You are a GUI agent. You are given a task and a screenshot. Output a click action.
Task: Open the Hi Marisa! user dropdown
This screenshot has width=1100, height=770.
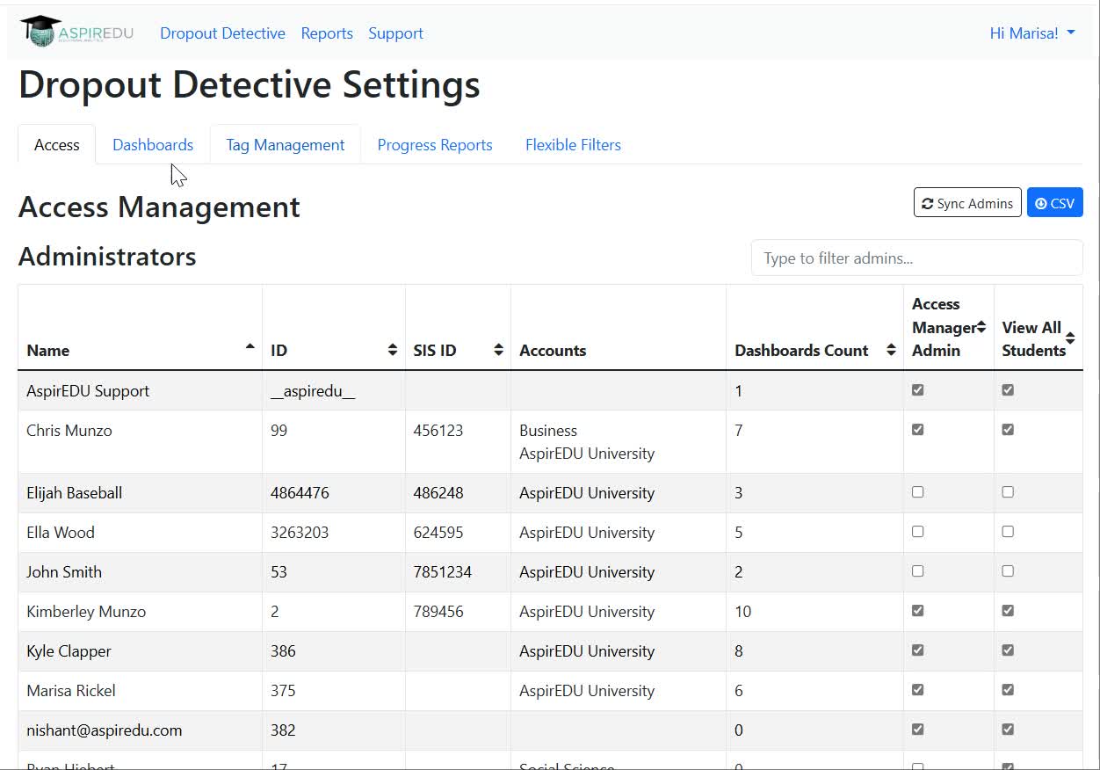(x=1032, y=33)
